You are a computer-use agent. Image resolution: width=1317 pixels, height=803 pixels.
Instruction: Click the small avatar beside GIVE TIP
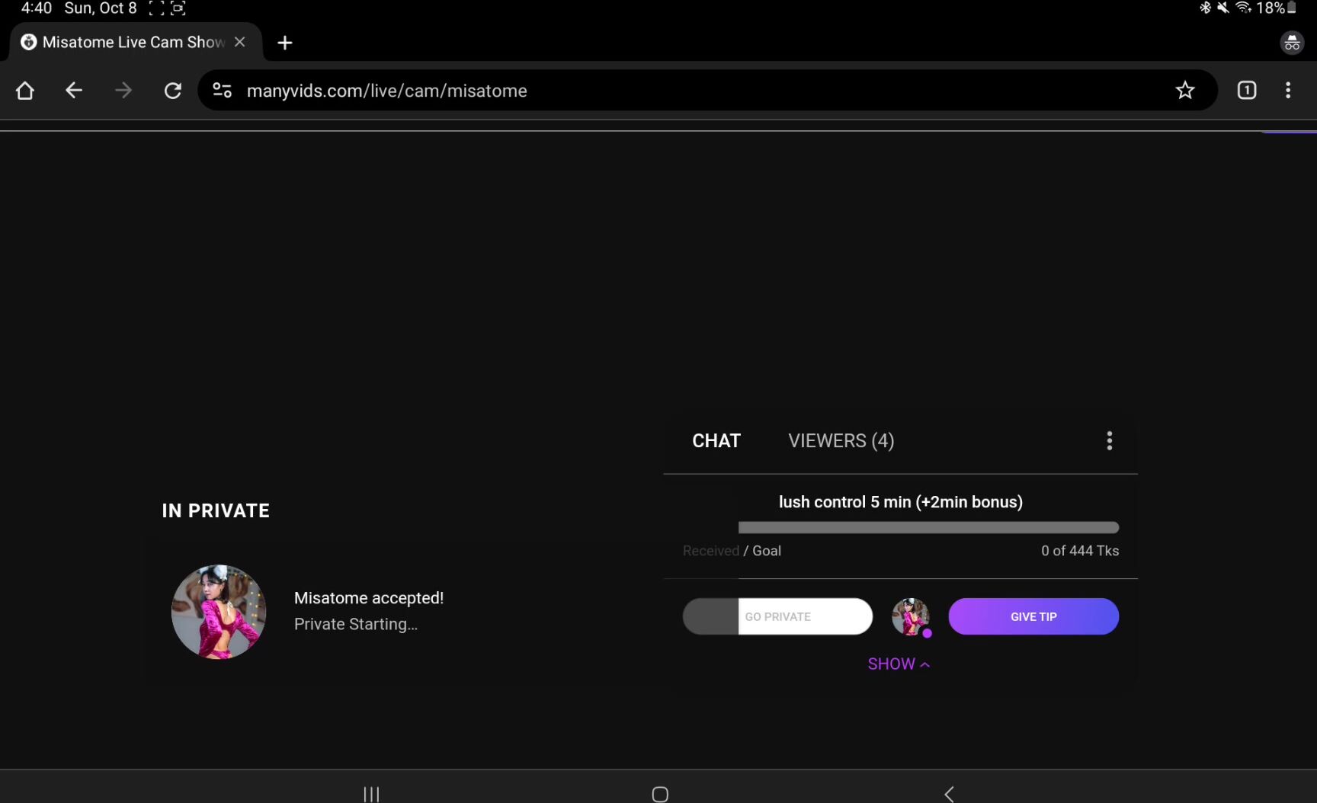911,616
